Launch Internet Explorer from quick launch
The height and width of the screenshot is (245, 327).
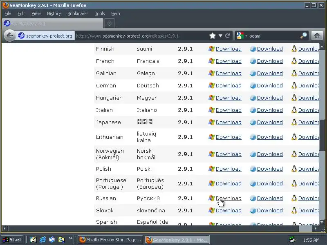coord(43,240)
